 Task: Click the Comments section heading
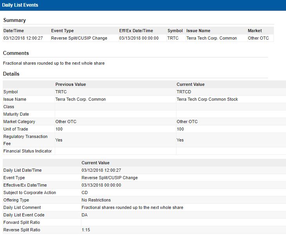tap(16, 53)
